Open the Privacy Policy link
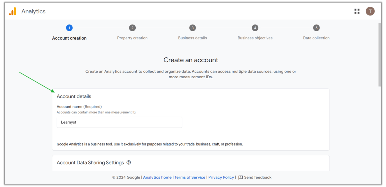The height and width of the screenshot is (187, 386). click(x=221, y=177)
